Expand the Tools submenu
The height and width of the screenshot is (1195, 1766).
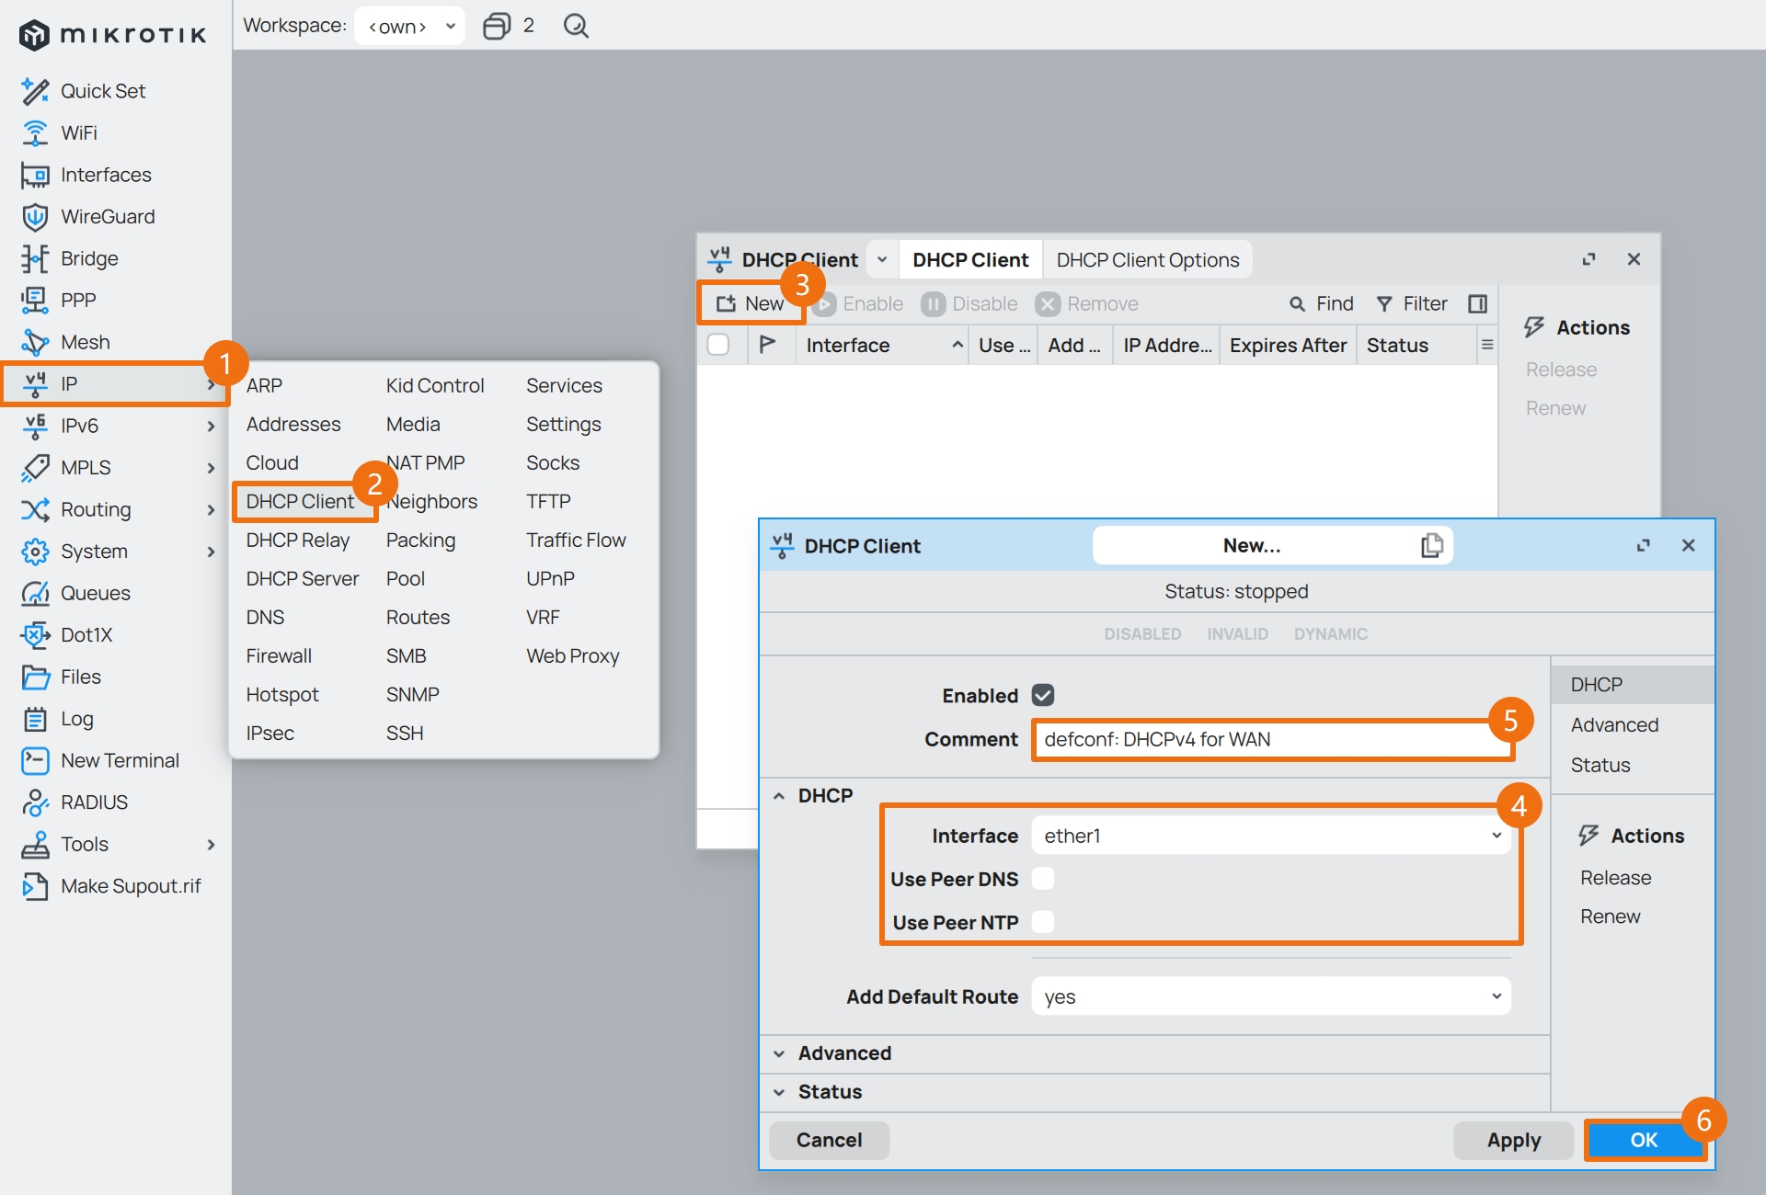(211, 845)
